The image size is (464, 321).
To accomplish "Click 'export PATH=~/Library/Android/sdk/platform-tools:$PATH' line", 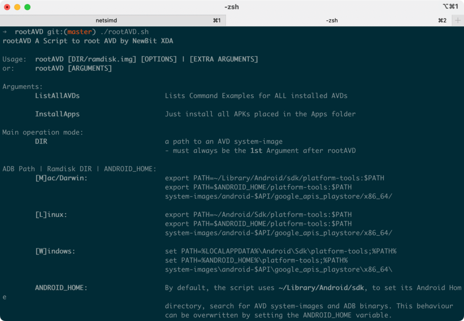I will coord(274,178).
